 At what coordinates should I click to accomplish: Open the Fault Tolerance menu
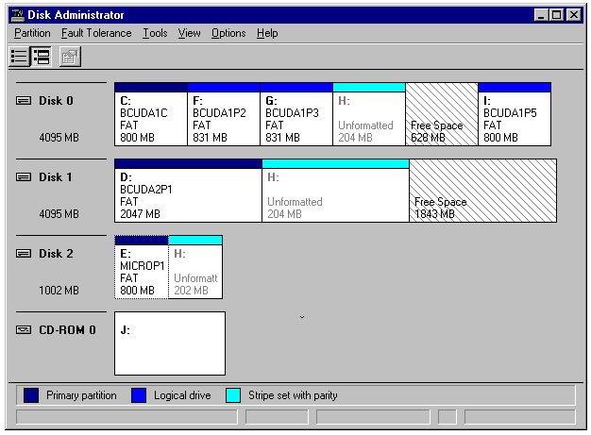(96, 33)
